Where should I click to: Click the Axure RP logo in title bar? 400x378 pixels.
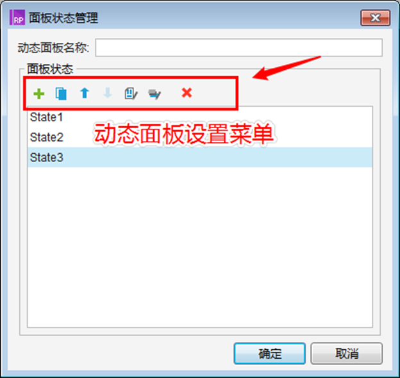(17, 17)
